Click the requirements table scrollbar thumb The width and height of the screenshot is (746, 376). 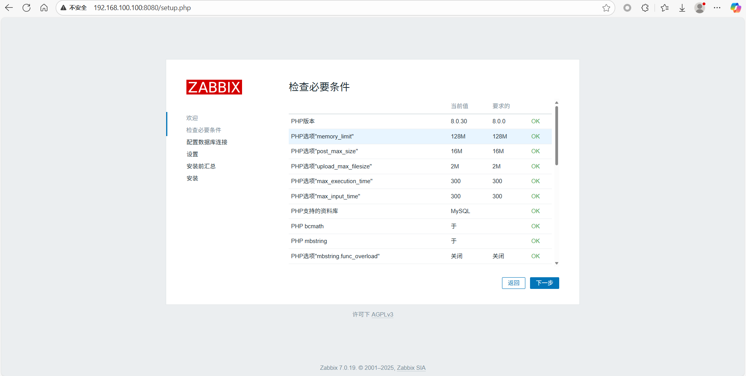(x=556, y=135)
